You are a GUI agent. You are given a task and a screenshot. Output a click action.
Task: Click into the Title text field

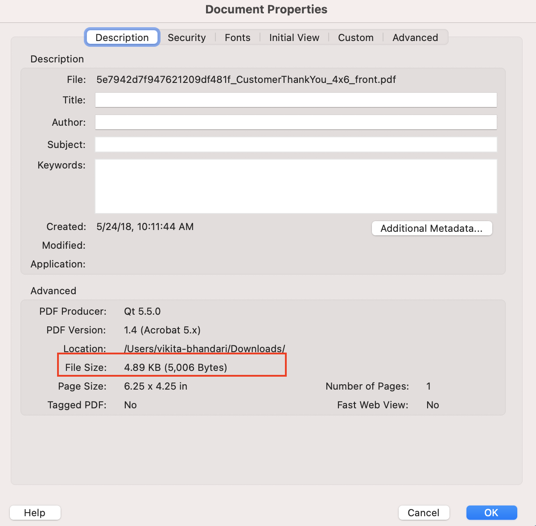pyautogui.click(x=296, y=100)
